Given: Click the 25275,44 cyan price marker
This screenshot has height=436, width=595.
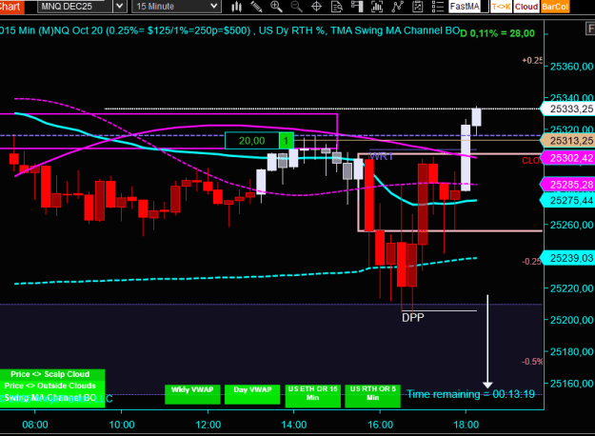Looking at the screenshot, I should point(568,200).
